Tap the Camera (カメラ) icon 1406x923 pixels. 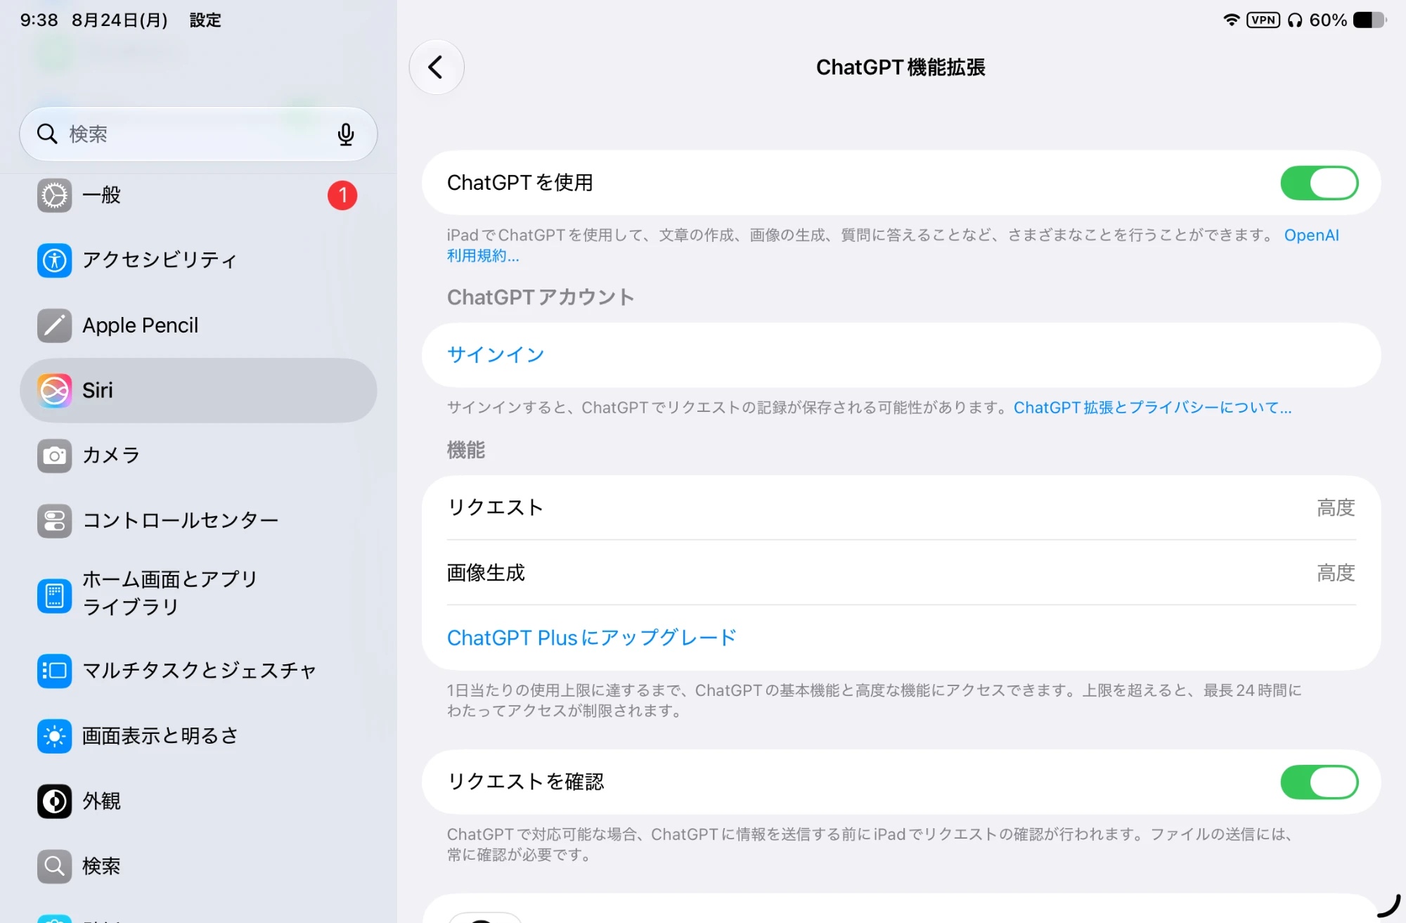tap(54, 456)
